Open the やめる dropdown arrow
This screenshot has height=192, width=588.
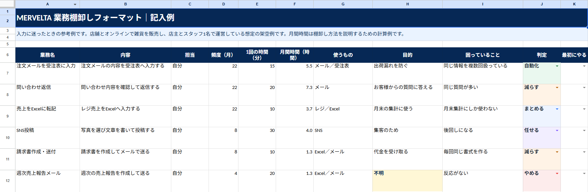(557, 174)
